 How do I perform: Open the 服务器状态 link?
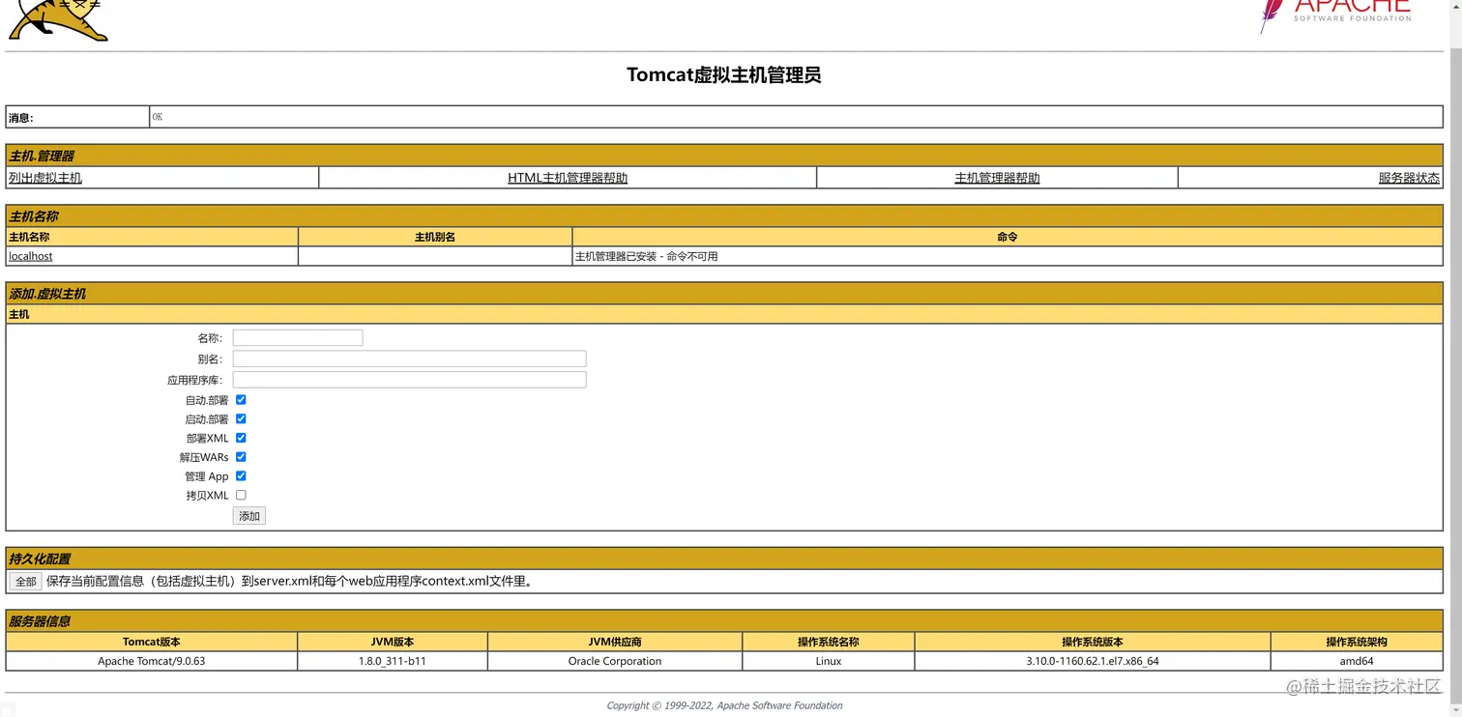tap(1409, 178)
